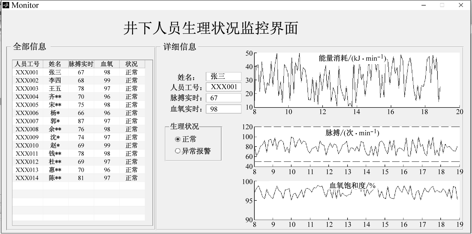Click the 血氧饱和度 oxygen saturation chart
This screenshot has height=234, width=472.
pyautogui.click(x=357, y=200)
